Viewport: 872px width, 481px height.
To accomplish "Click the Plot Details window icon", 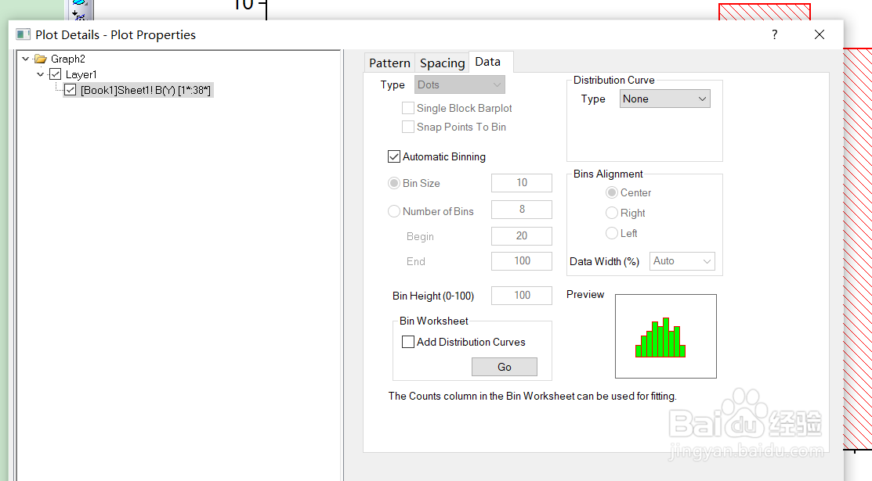I will (23, 34).
